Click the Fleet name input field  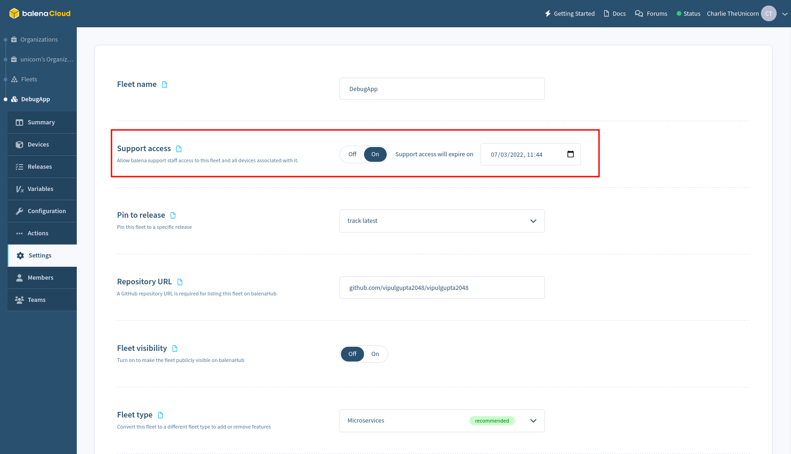click(442, 89)
